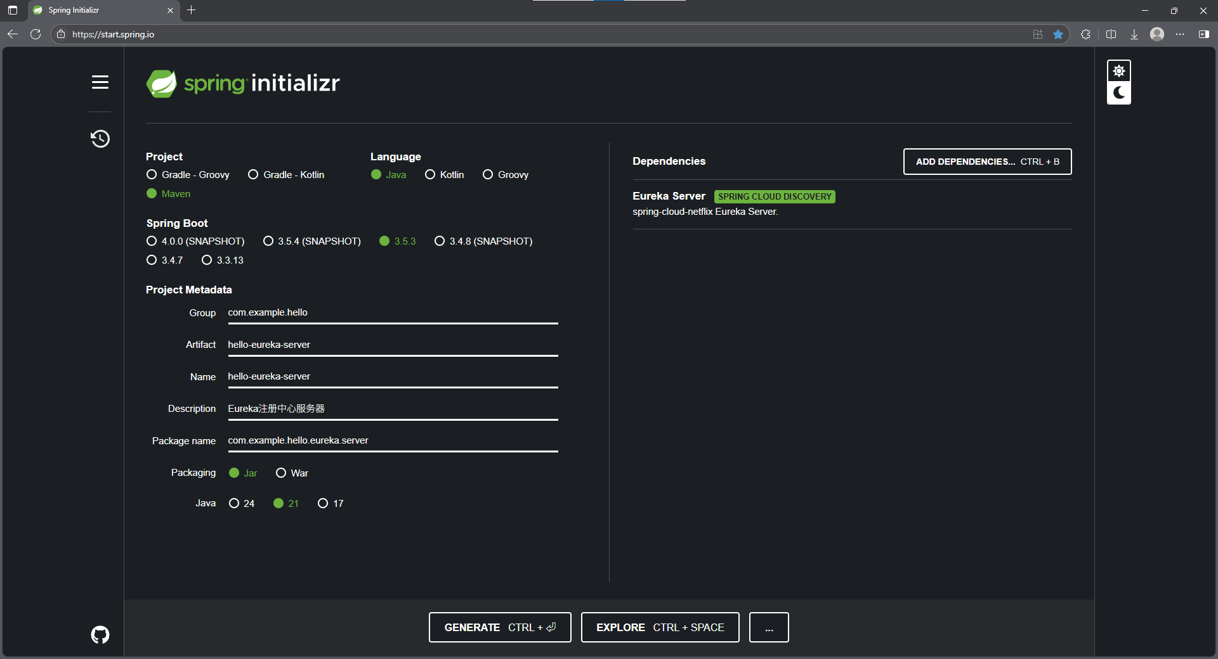Choose Jar packaging

pyautogui.click(x=243, y=473)
